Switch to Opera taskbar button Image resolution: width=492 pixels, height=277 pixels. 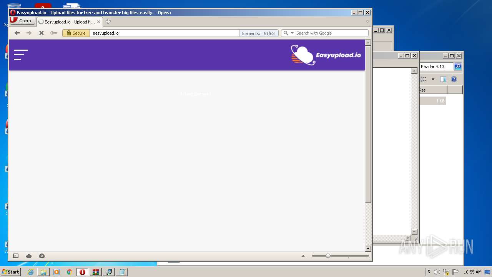[82, 272]
